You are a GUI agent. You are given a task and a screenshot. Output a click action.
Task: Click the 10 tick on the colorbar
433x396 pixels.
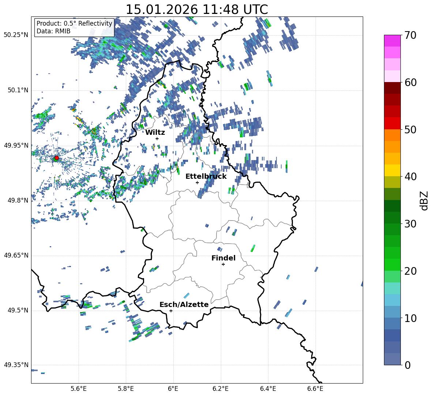click(410, 318)
